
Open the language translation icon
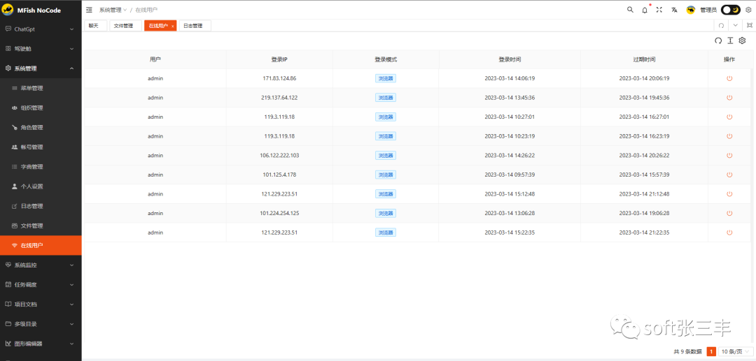click(x=674, y=10)
